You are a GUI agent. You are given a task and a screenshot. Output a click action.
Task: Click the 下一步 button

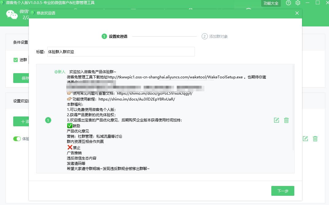point(283,191)
